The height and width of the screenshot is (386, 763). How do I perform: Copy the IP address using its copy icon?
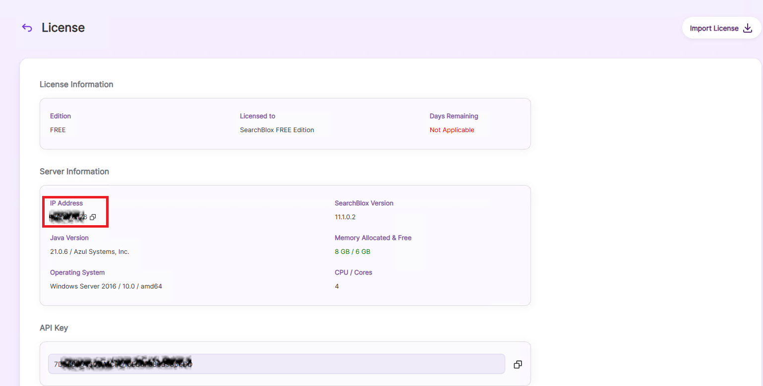tap(93, 217)
